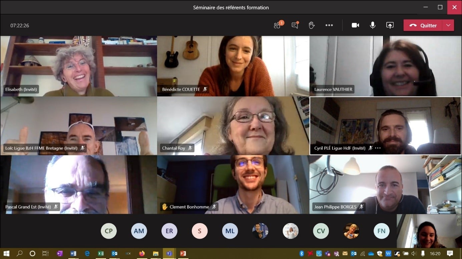Image resolution: width=462 pixels, height=259 pixels.
Task: Open the Windows Start menu
Action: 7,253
